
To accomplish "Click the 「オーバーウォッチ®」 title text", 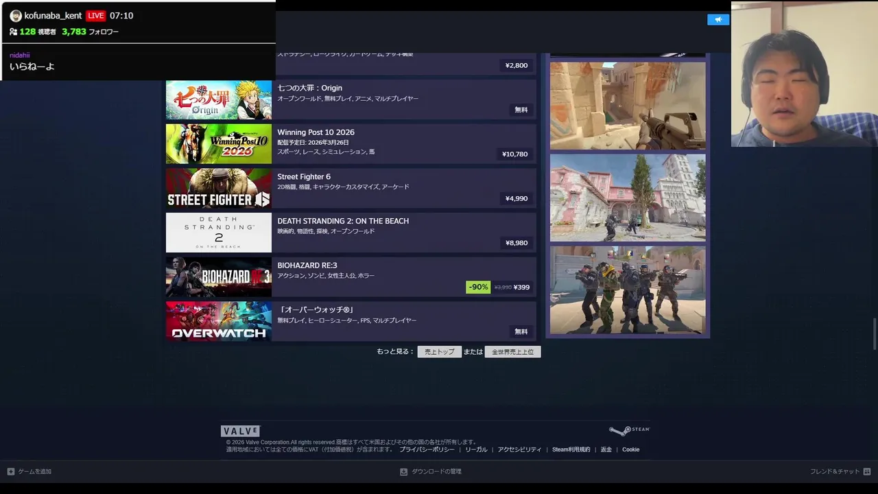I will 316,309.
